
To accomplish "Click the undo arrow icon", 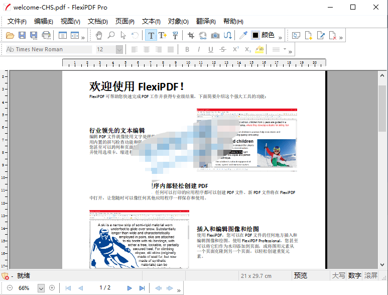I will [x=135, y=35].
